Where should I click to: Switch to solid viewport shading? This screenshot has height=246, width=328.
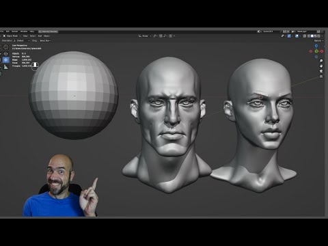tap(312, 36)
